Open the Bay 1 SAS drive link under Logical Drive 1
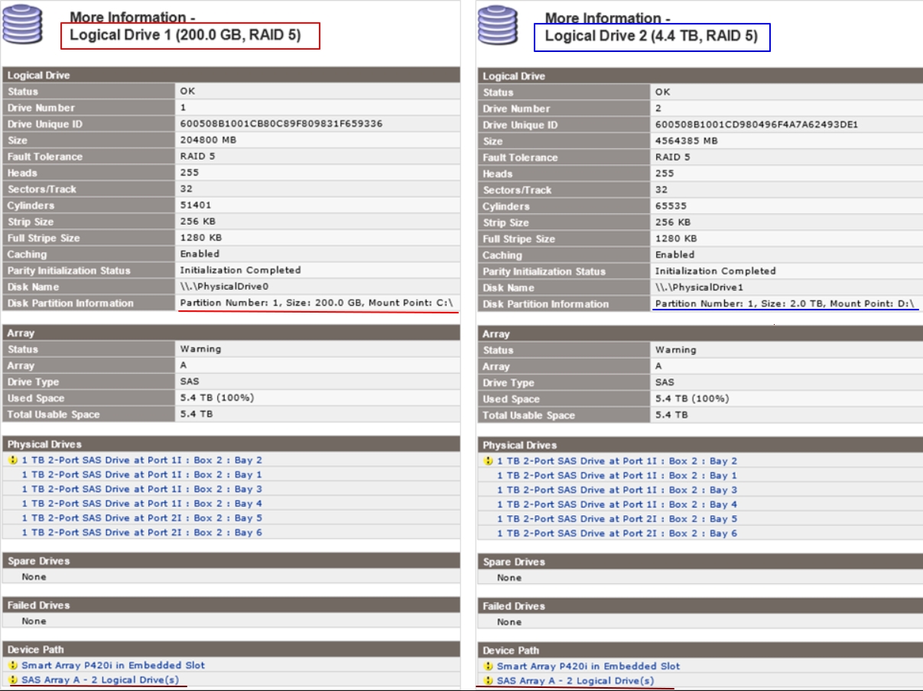 [141, 475]
